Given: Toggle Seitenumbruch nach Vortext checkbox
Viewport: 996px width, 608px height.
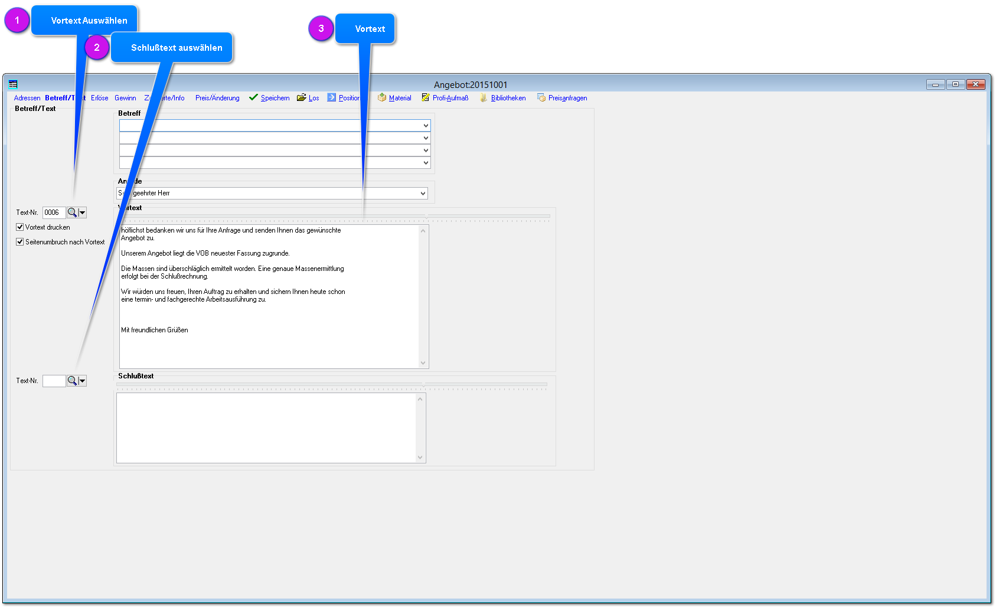Looking at the screenshot, I should point(19,242).
